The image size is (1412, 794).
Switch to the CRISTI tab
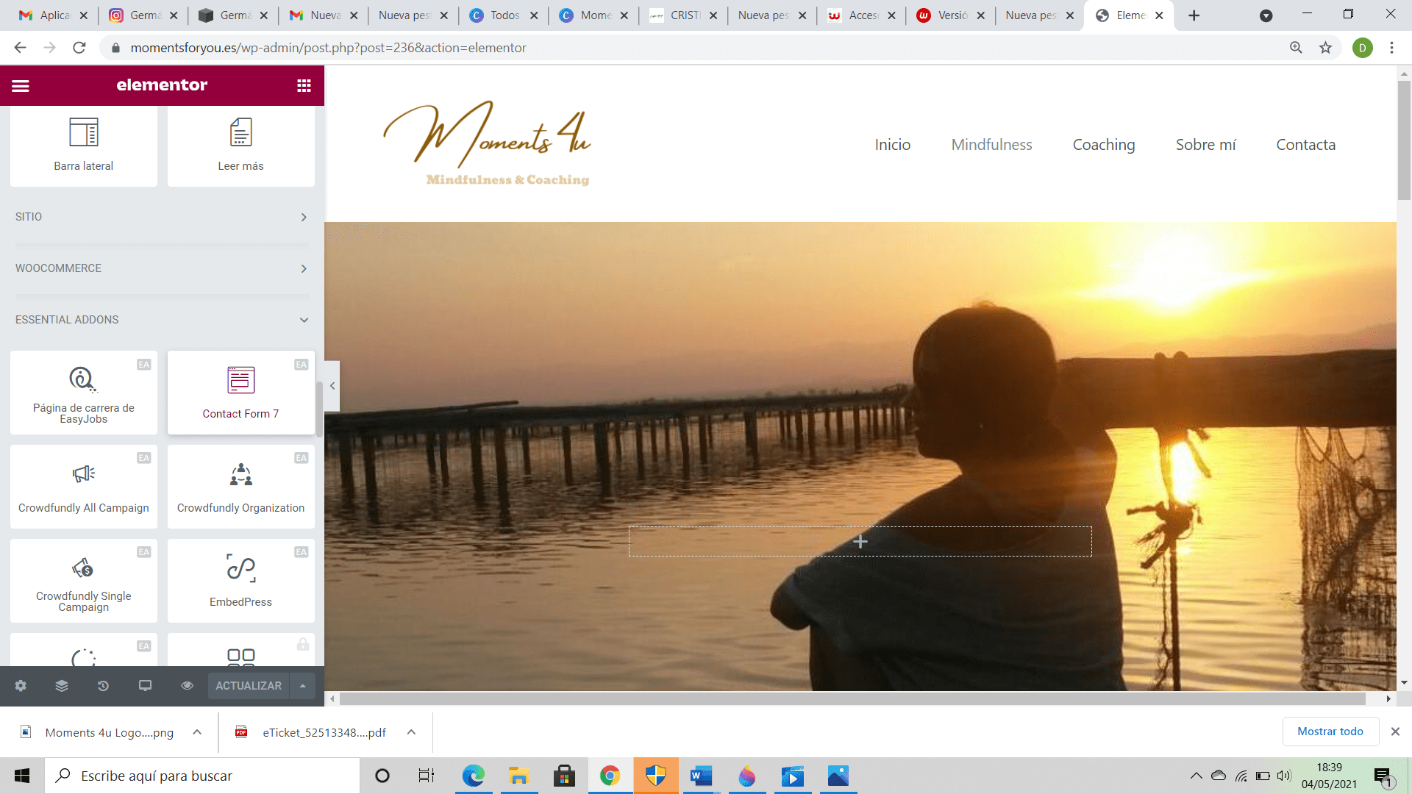coord(683,15)
